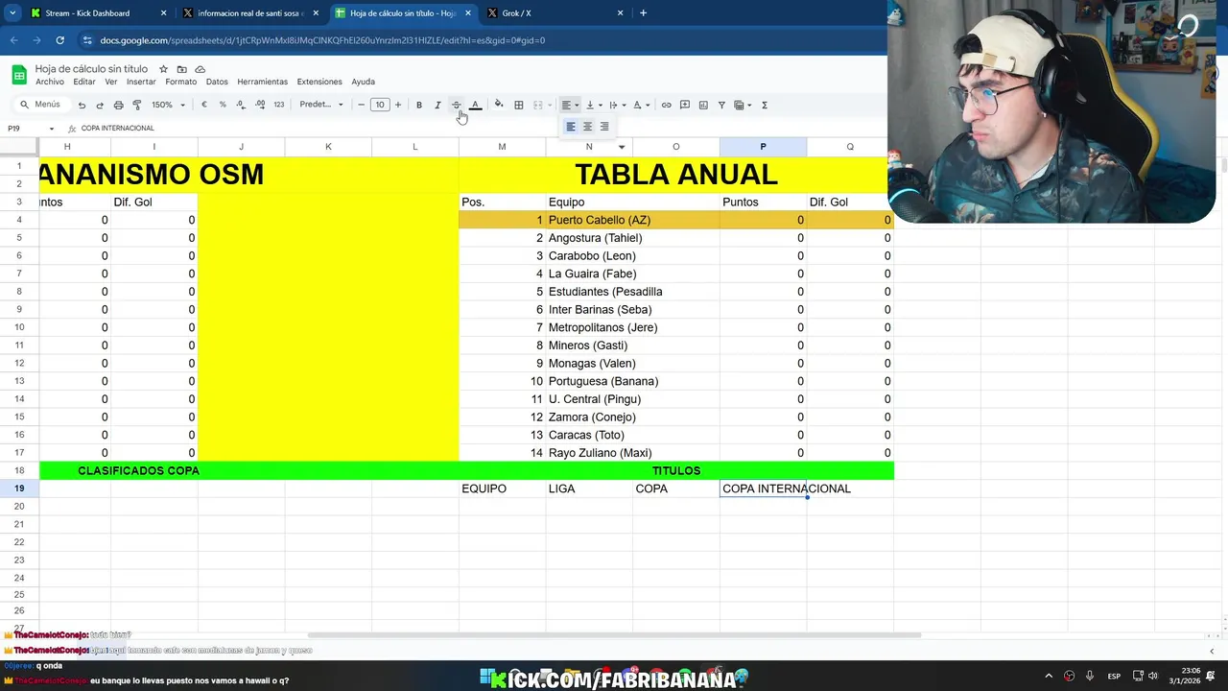Open the Datos menu

click(x=217, y=82)
